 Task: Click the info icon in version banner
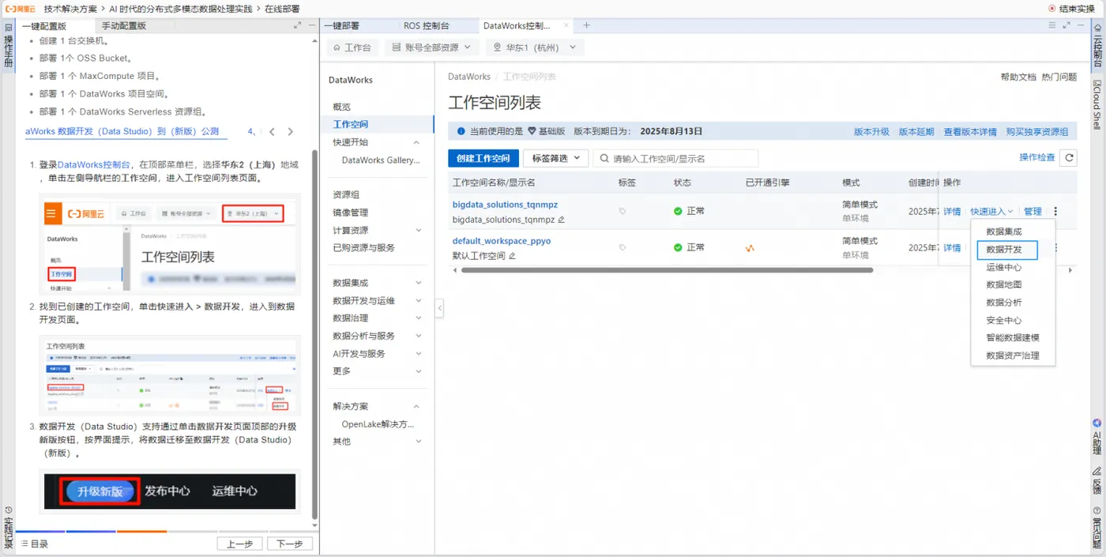(x=461, y=132)
